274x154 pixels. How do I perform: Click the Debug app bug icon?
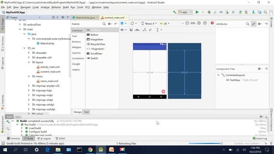tap(209, 12)
